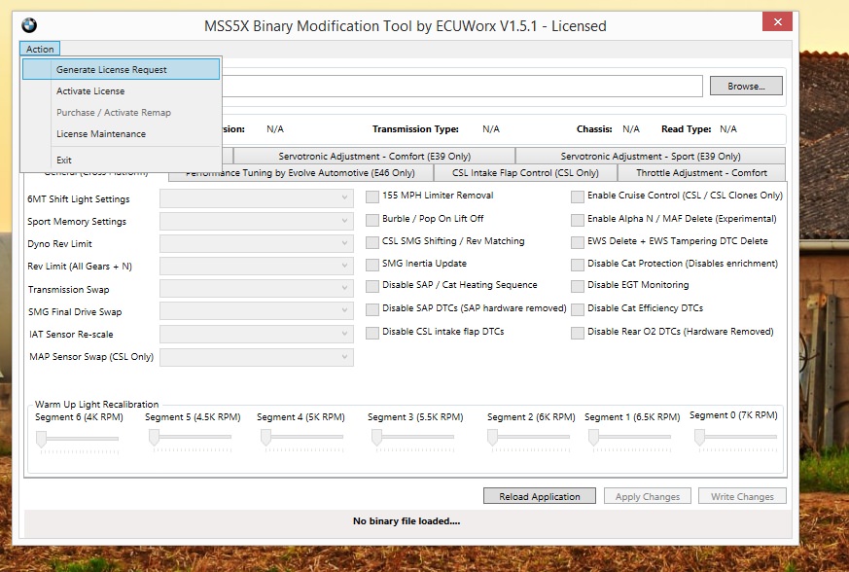Enable Cruise Control (CSL) checkbox

pyautogui.click(x=578, y=197)
